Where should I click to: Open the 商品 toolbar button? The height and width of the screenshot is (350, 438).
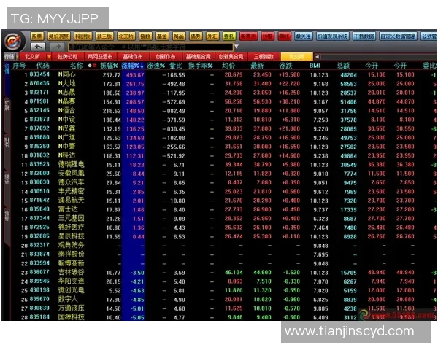point(179,36)
